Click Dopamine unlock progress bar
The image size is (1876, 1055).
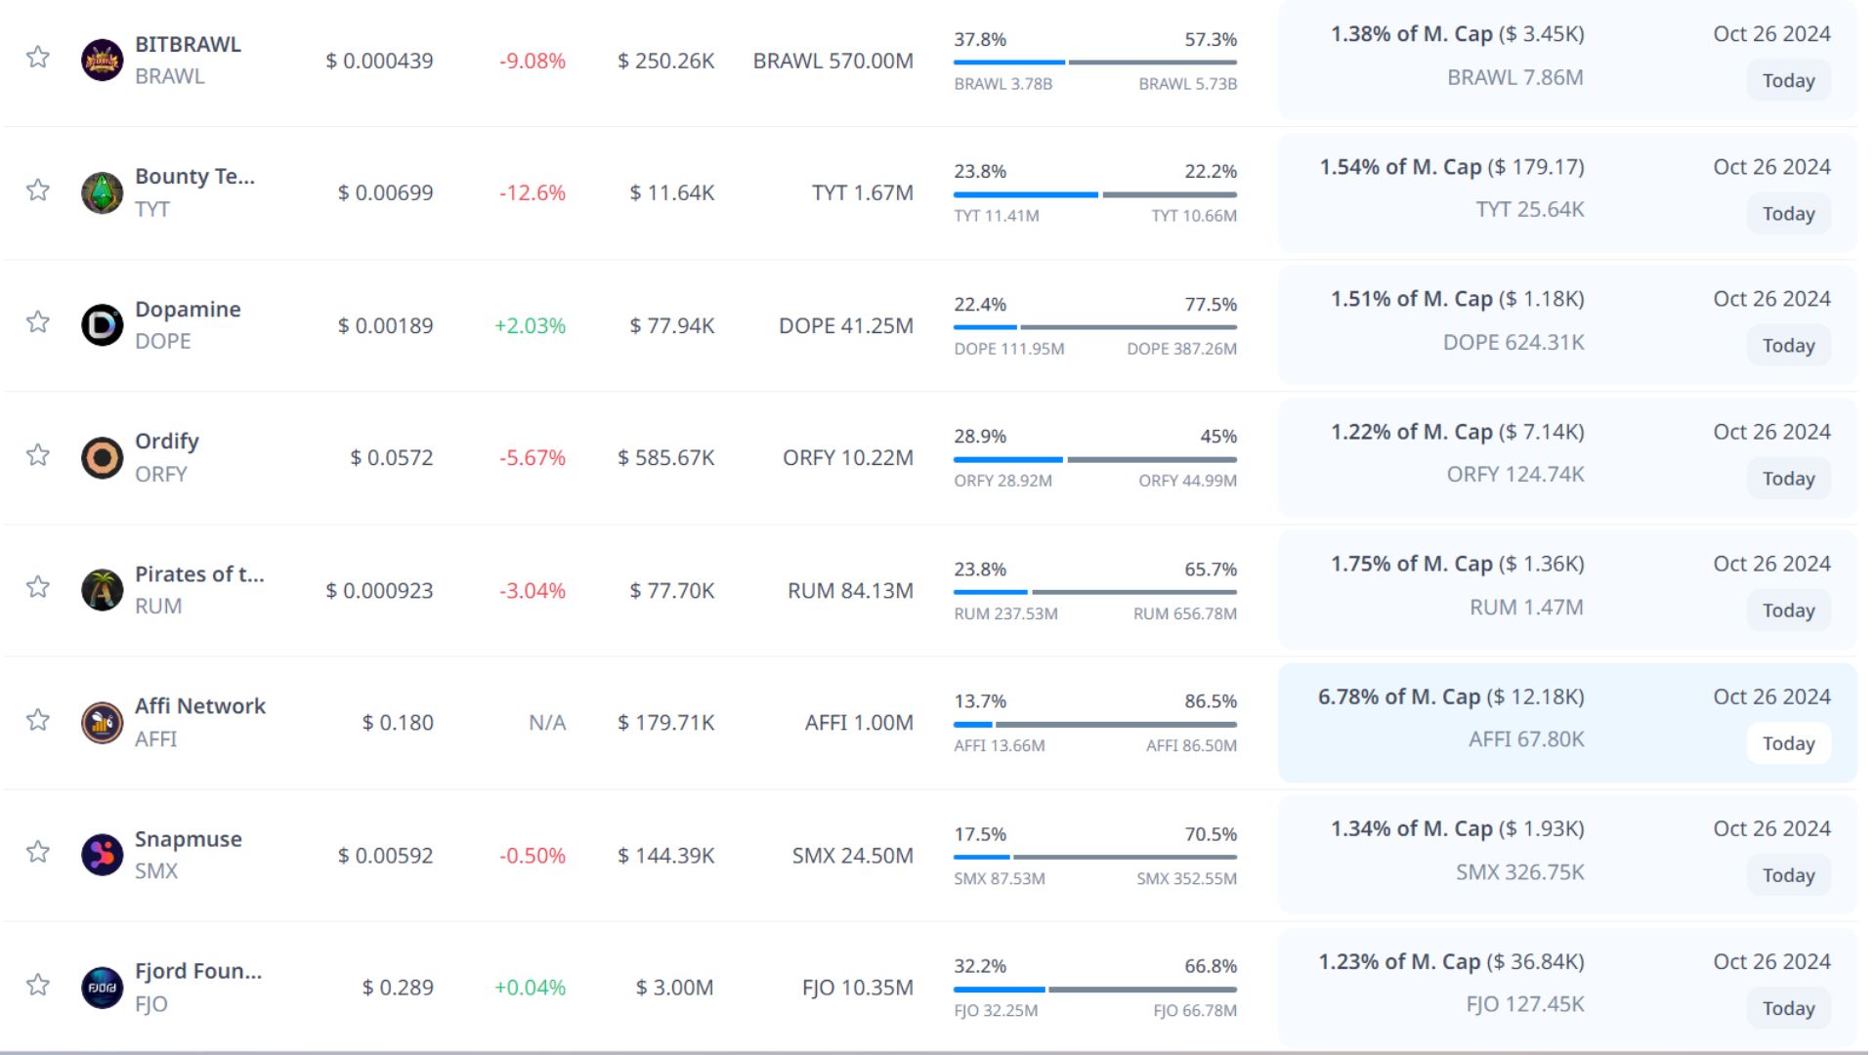(x=1094, y=327)
